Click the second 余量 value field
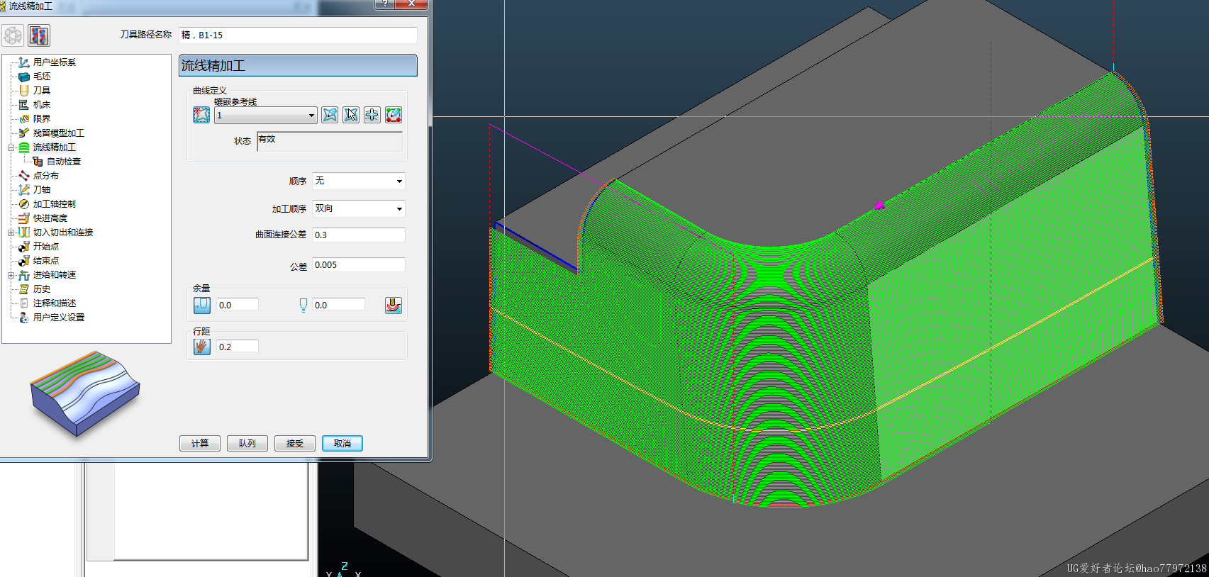This screenshot has width=1209, height=577. coord(339,305)
